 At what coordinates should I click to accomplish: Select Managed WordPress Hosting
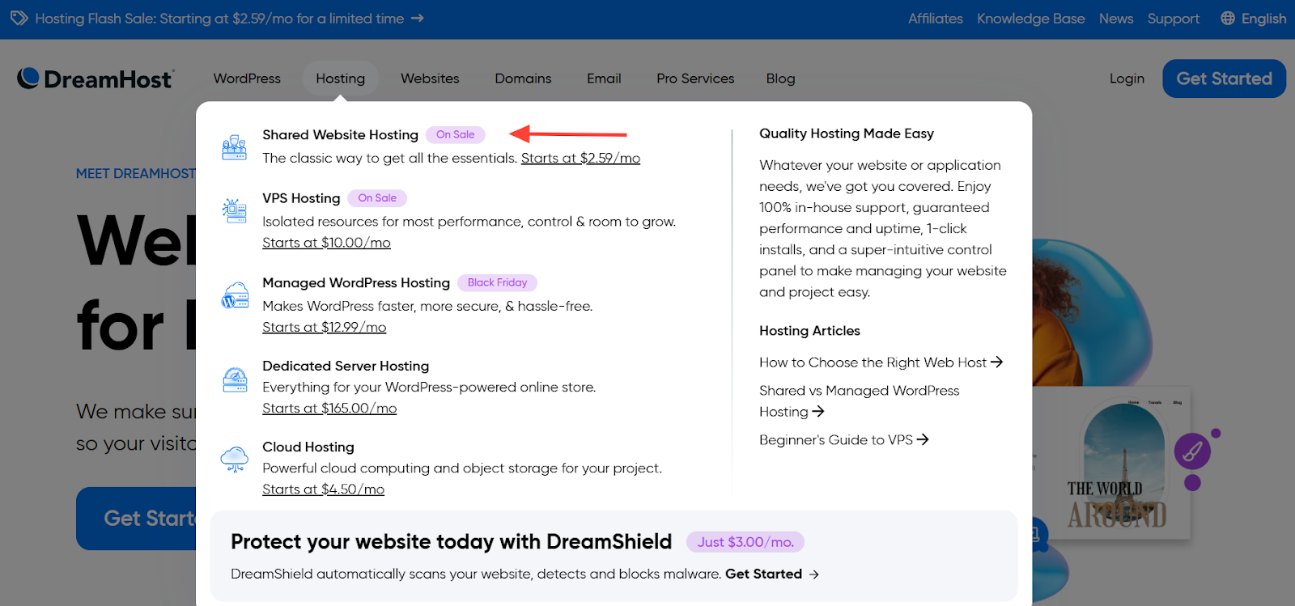pyautogui.click(x=356, y=282)
